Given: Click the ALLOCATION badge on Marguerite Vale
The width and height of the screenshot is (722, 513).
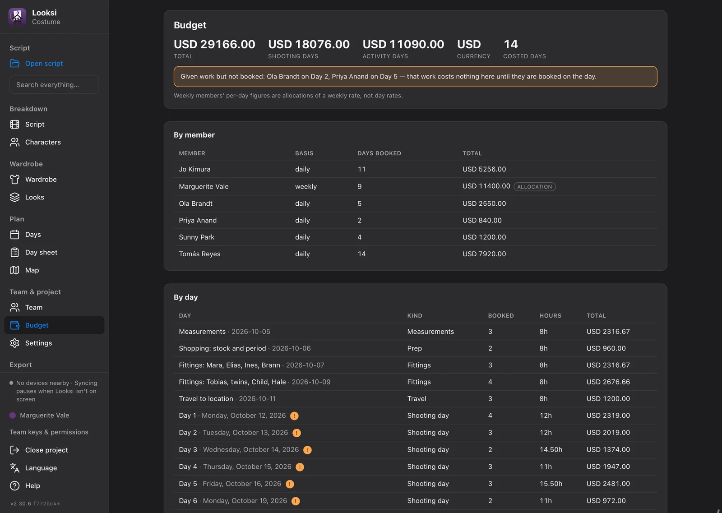Looking at the screenshot, I should (535, 187).
